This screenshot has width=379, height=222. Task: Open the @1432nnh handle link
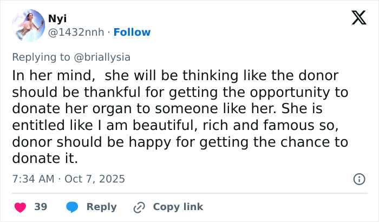76,32
